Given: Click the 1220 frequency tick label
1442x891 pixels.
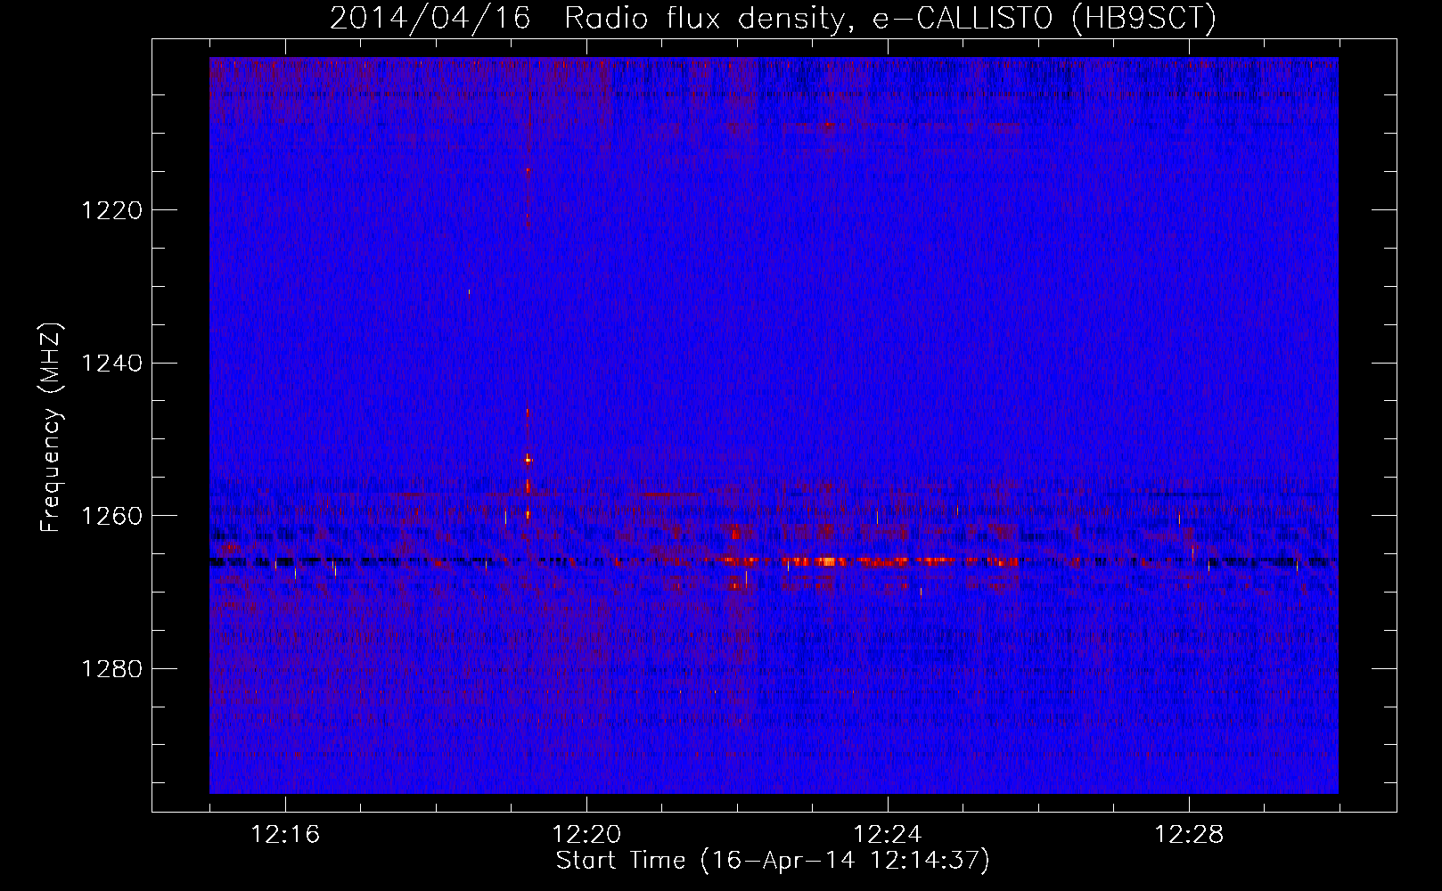Looking at the screenshot, I should 112,210.
